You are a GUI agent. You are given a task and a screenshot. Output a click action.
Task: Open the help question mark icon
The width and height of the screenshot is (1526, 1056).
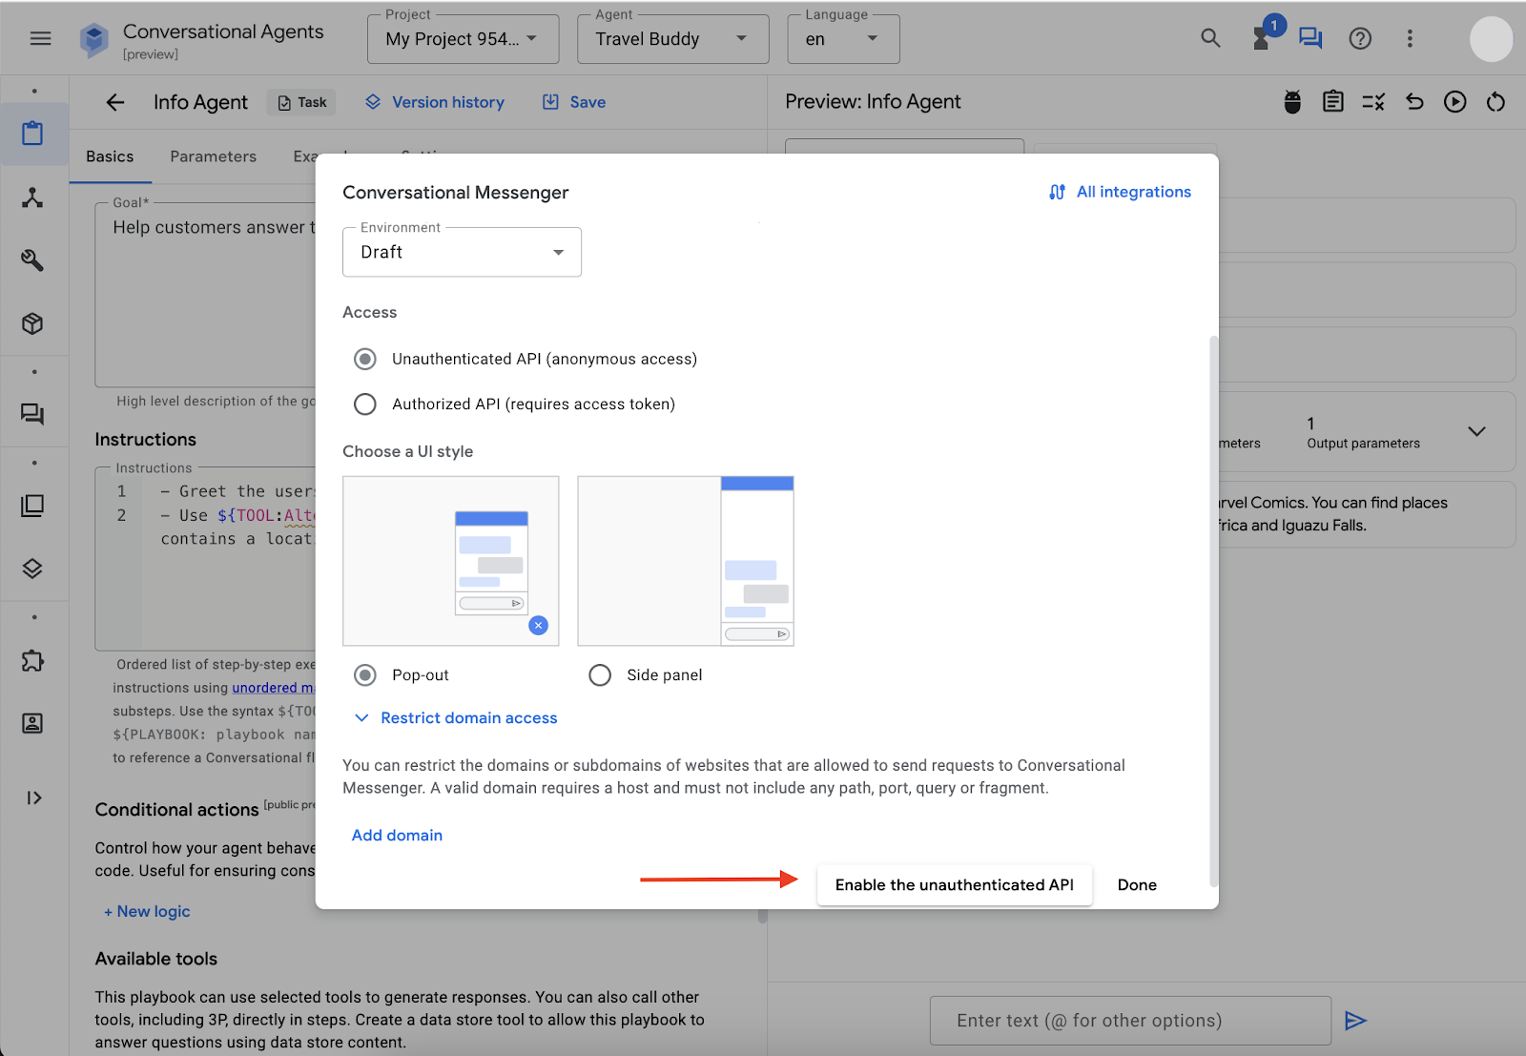tap(1360, 39)
